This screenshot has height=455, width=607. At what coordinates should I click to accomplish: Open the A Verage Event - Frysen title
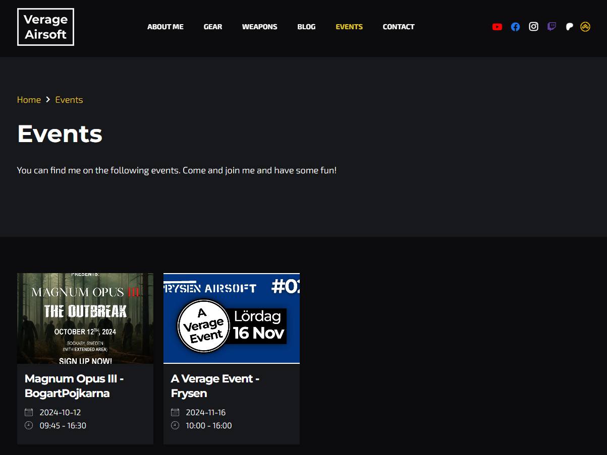[x=215, y=386]
